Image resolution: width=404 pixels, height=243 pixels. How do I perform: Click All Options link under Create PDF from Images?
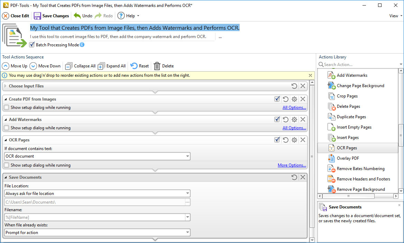[x=294, y=108]
